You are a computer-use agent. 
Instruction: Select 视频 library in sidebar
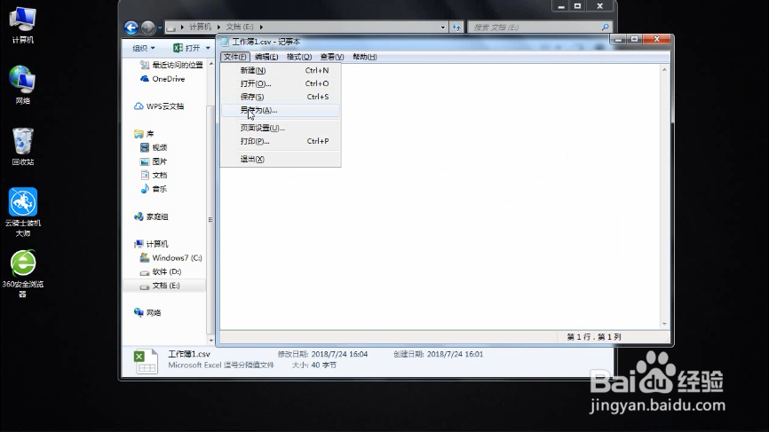coord(154,147)
